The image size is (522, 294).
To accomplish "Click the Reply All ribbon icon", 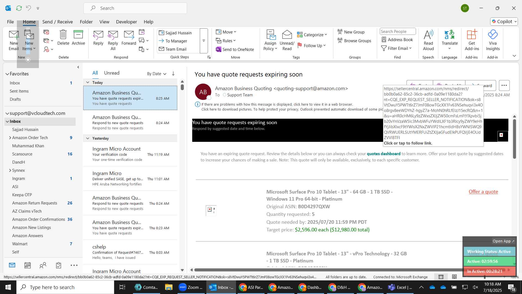I will point(113,40).
